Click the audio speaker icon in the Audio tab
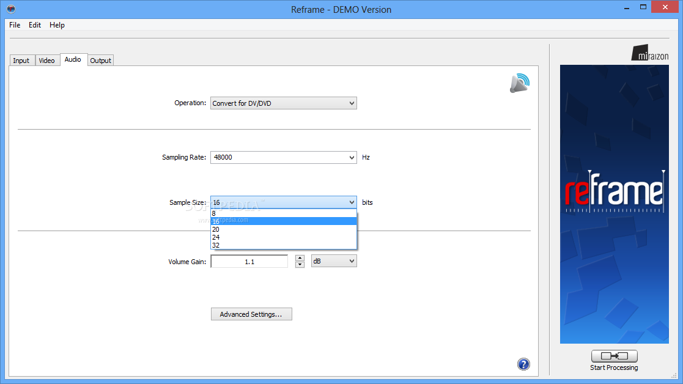 520,83
